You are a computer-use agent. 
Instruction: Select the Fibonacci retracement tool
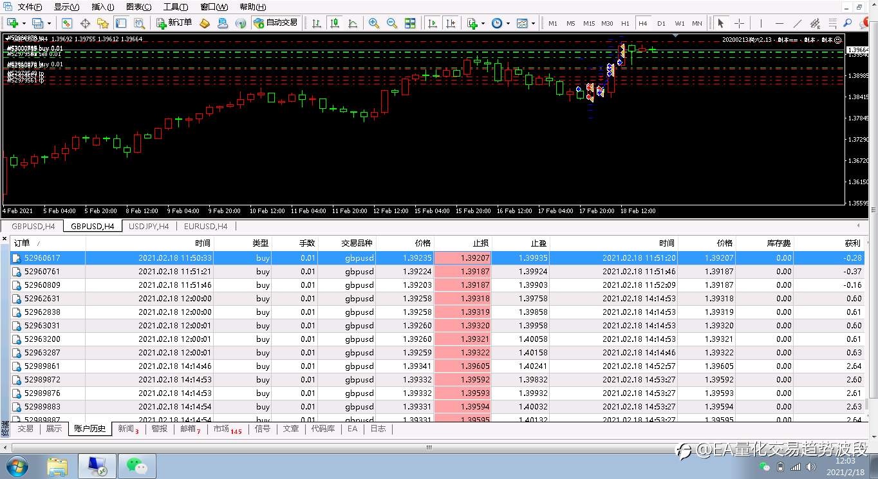tap(834, 23)
